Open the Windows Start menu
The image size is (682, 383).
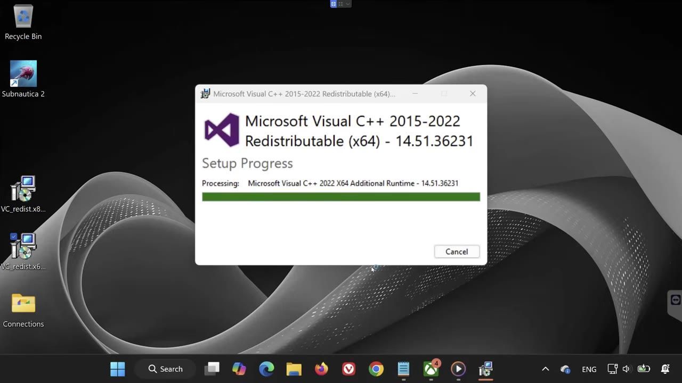pyautogui.click(x=118, y=369)
